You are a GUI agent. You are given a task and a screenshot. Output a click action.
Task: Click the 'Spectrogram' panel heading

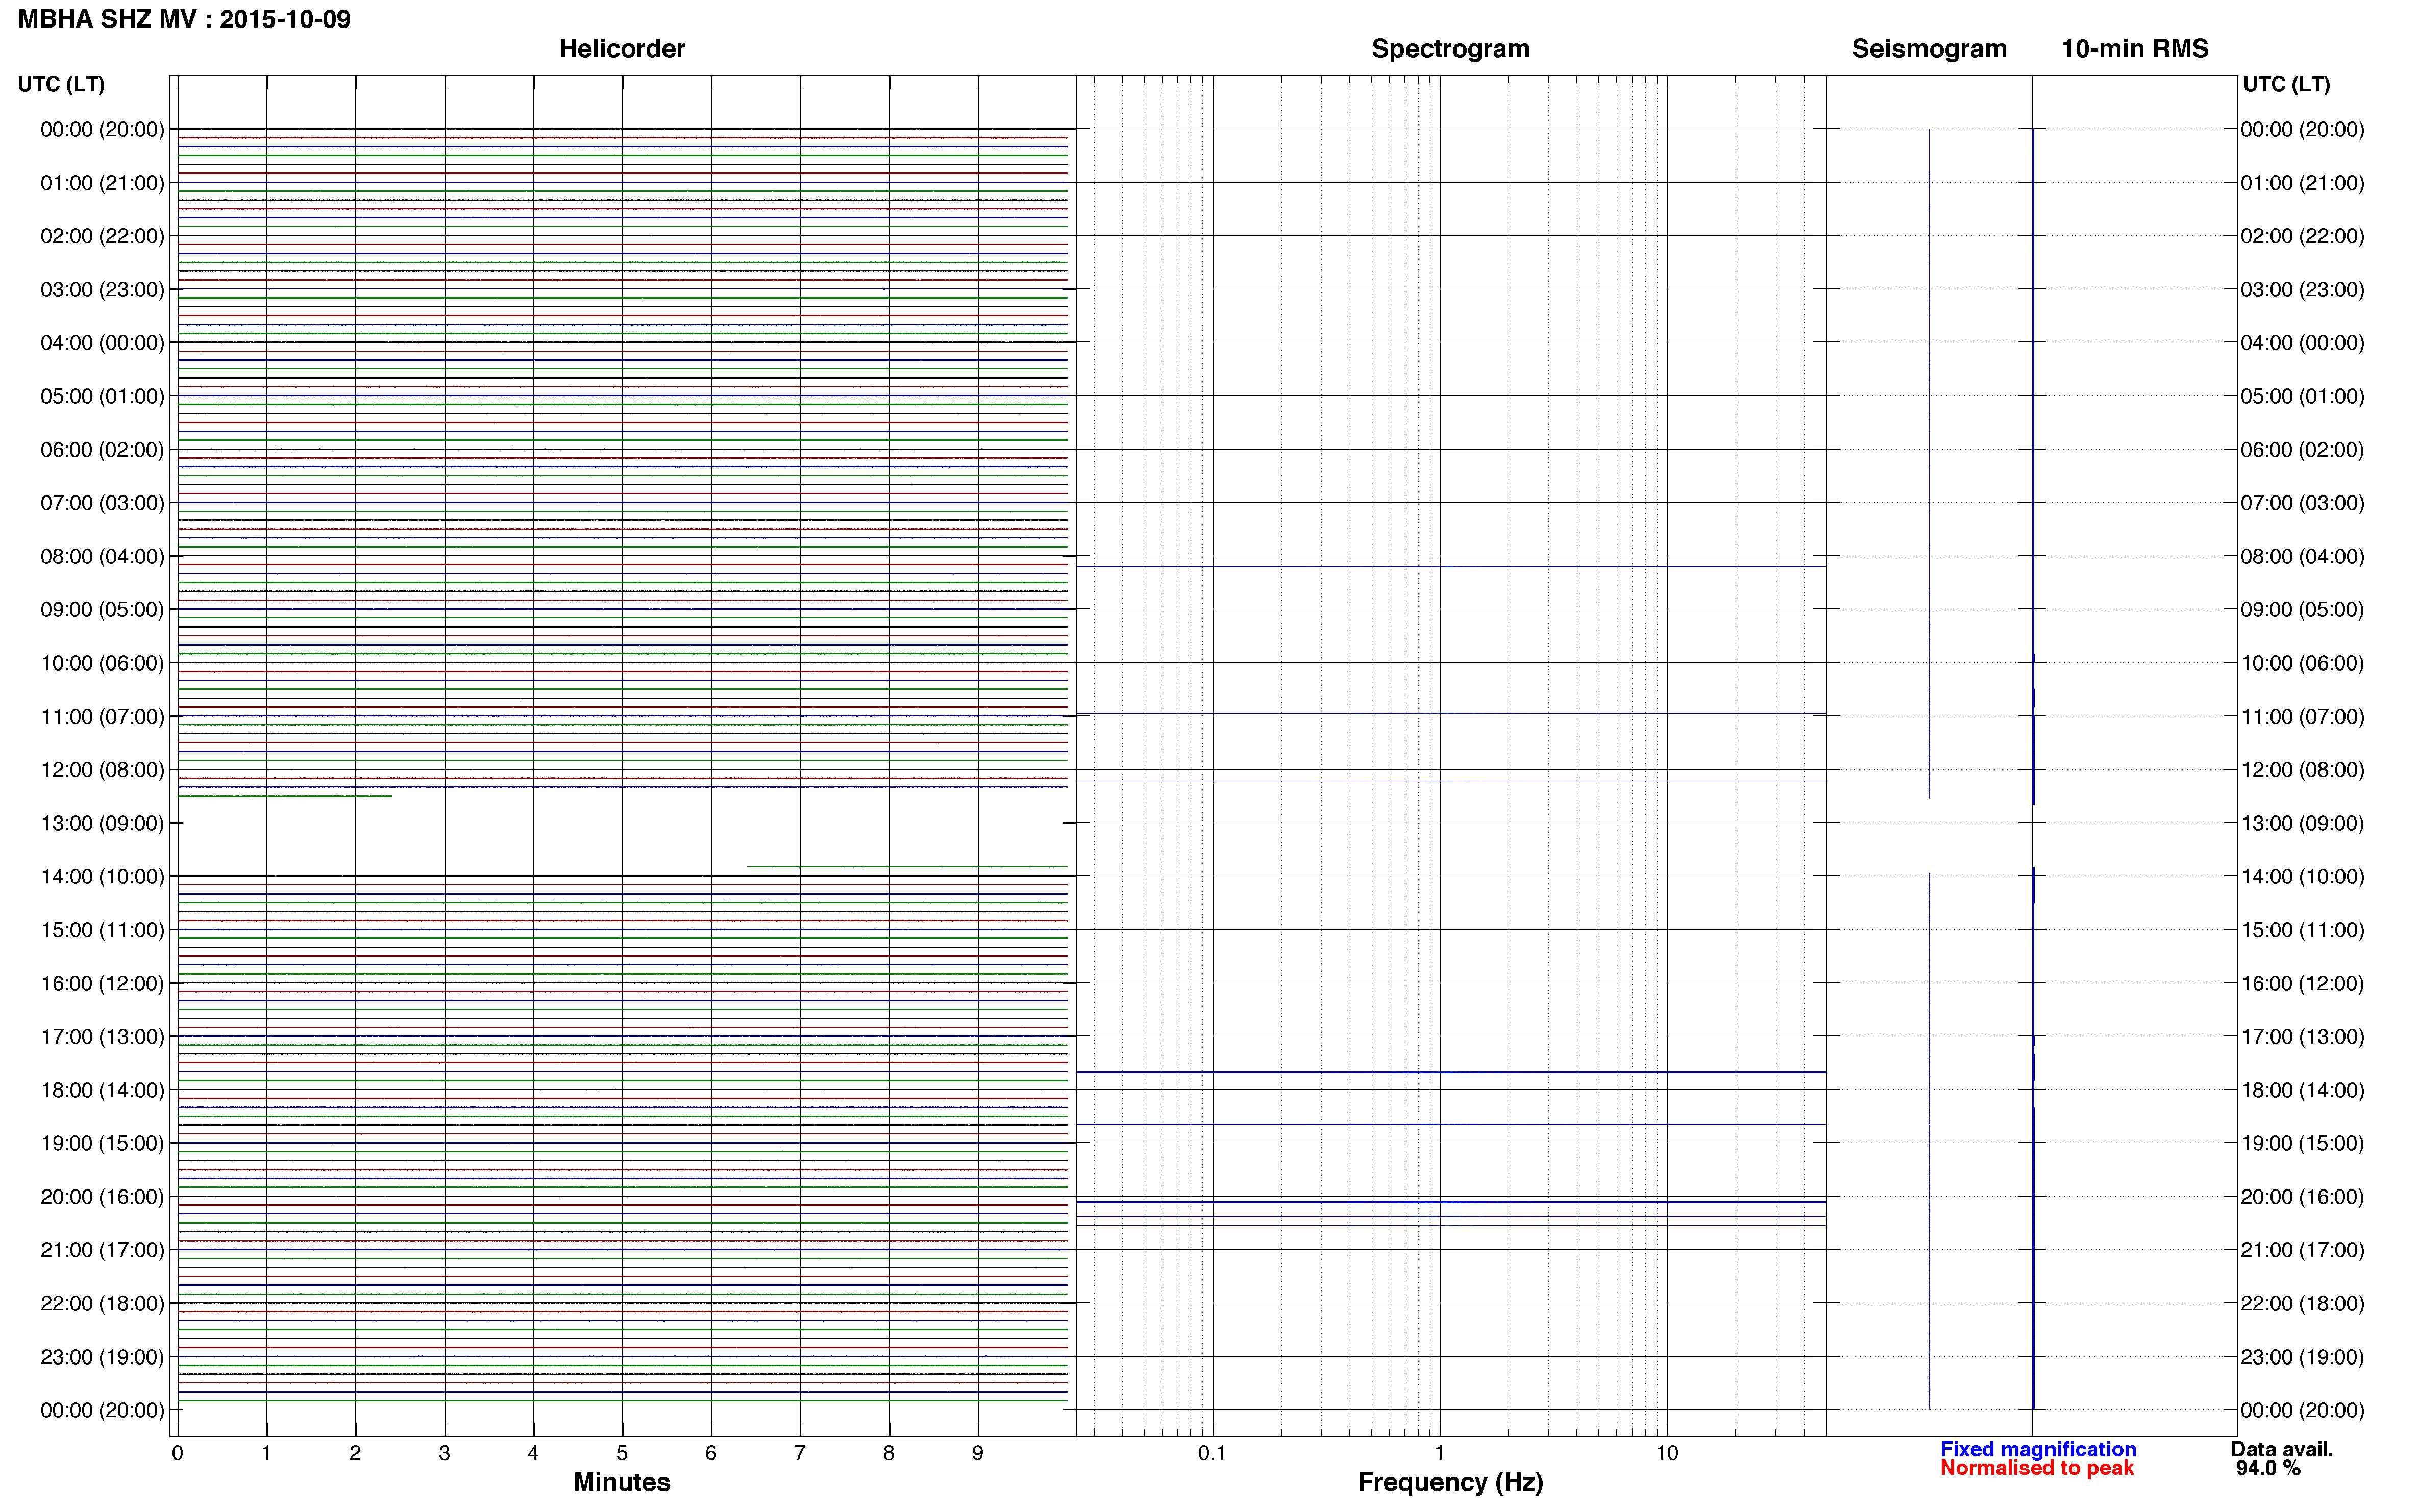(x=1450, y=49)
